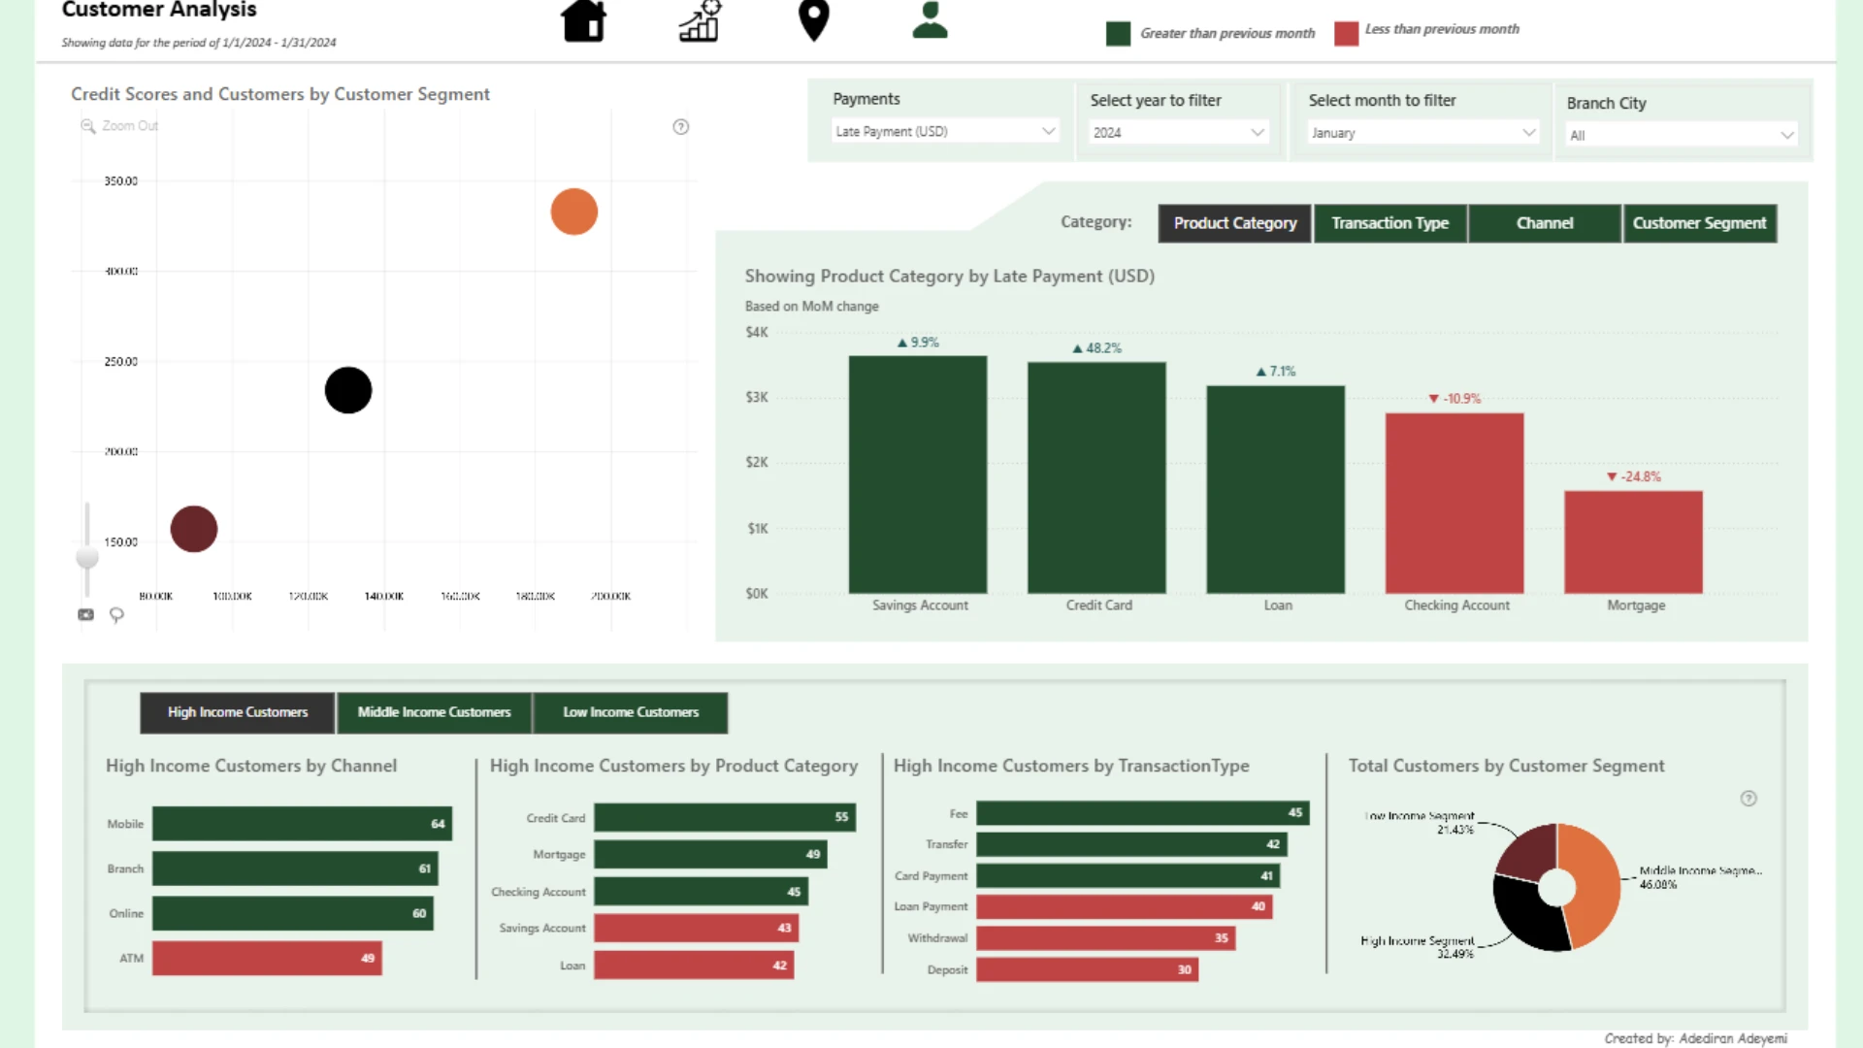Select the Channel category button

point(1545,223)
